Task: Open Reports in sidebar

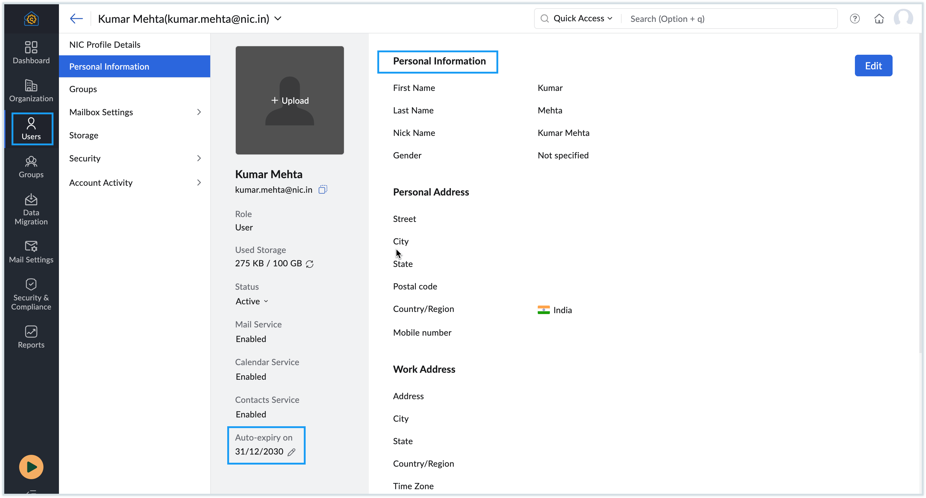Action: pos(31,337)
